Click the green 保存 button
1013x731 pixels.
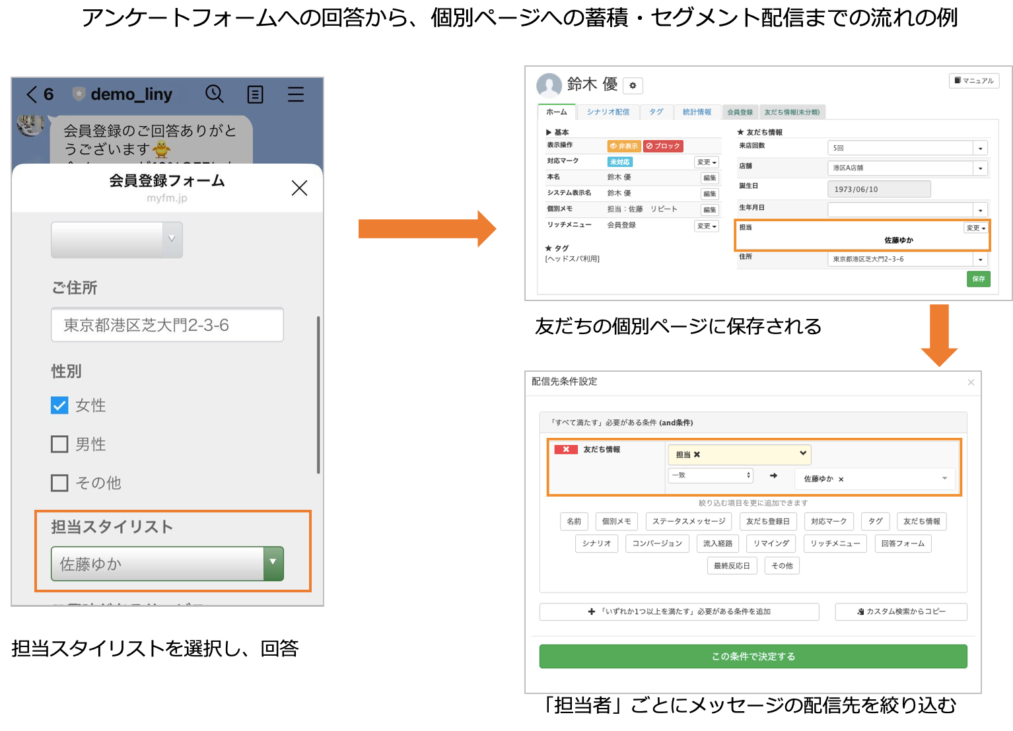(978, 279)
